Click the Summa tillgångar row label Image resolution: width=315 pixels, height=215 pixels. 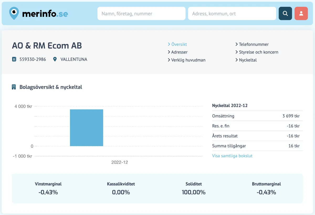[x=229, y=146]
